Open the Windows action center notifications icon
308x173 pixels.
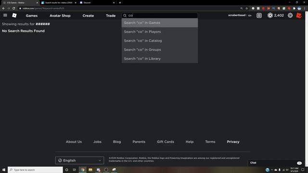303,170
